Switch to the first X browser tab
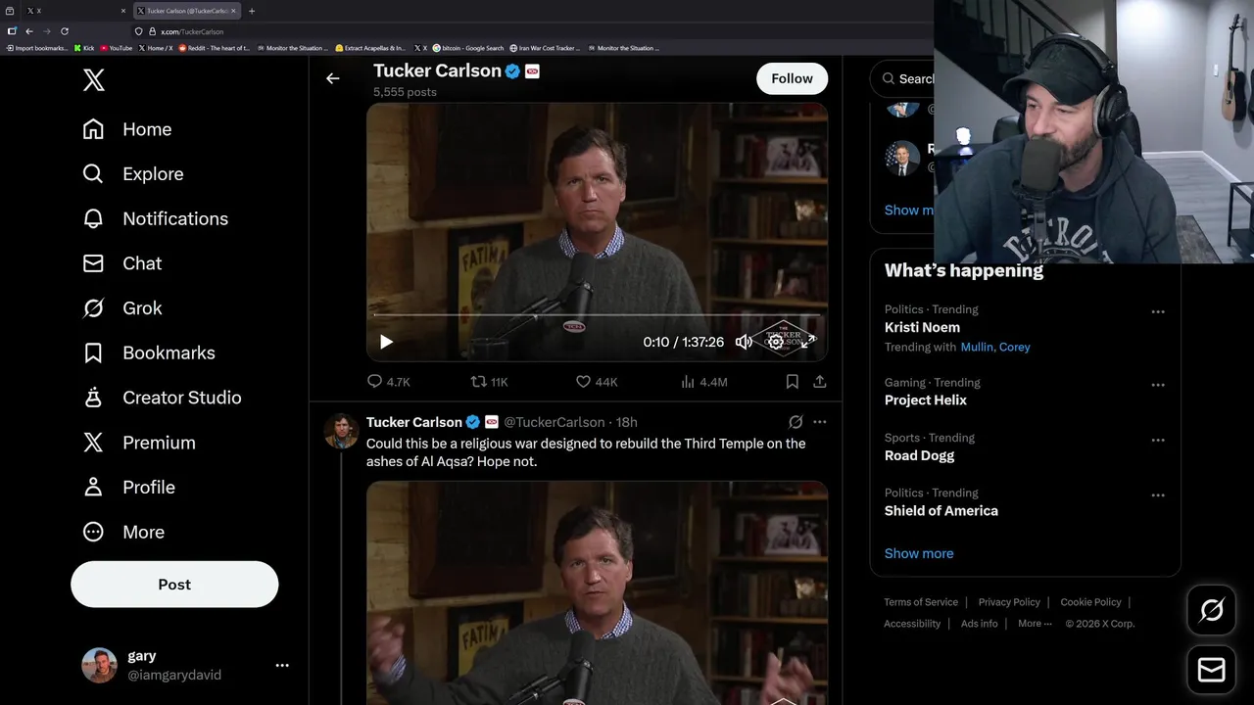Viewport: 1254px width, 705px height. pyautogui.click(x=75, y=11)
